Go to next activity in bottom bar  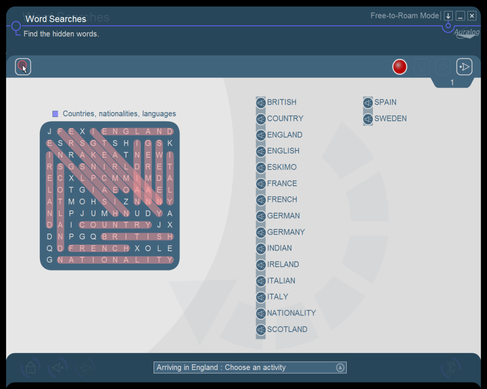coord(86,368)
